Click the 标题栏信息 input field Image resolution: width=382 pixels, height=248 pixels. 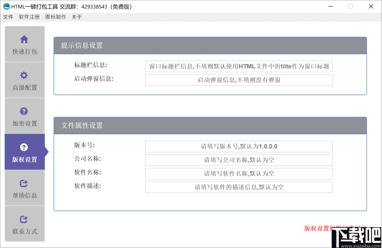tap(239, 66)
